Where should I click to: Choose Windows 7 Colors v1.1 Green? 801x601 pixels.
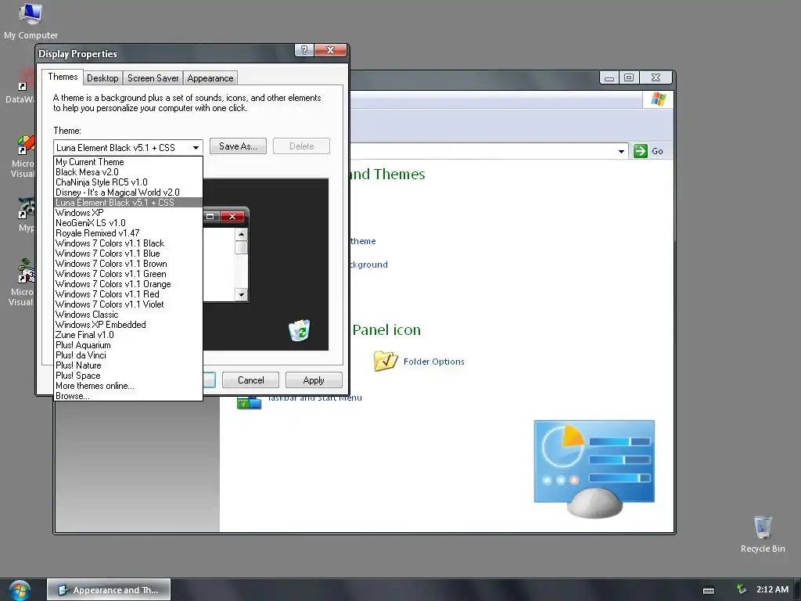click(x=128, y=274)
